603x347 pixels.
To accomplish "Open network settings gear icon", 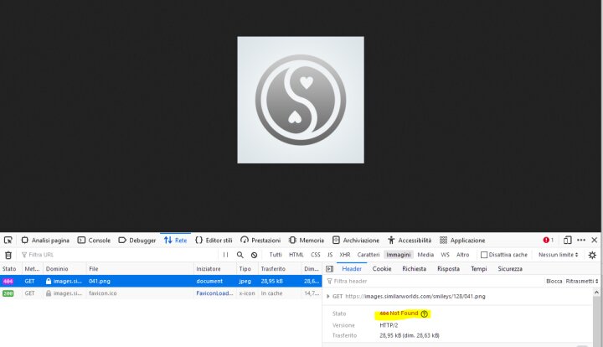I will 592,255.
